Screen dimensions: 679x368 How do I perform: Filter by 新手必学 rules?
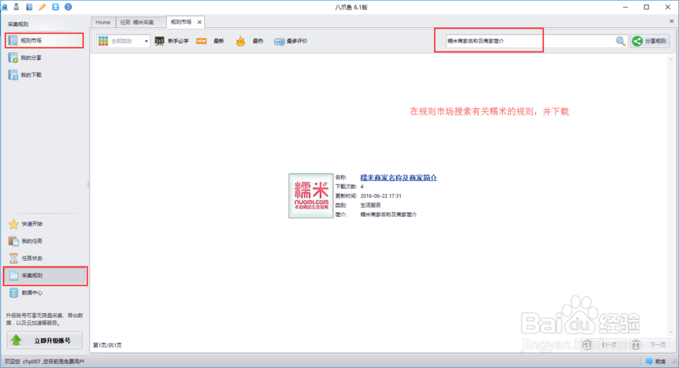(172, 41)
